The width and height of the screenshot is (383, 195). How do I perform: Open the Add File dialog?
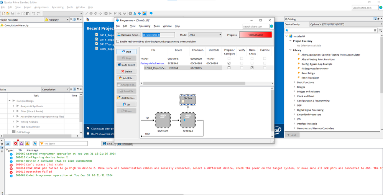126,78
